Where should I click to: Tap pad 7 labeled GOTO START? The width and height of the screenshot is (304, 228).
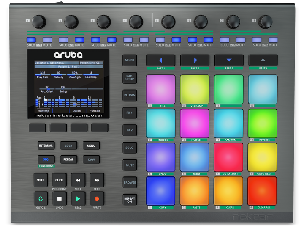pyautogui.click(x=228, y=157)
